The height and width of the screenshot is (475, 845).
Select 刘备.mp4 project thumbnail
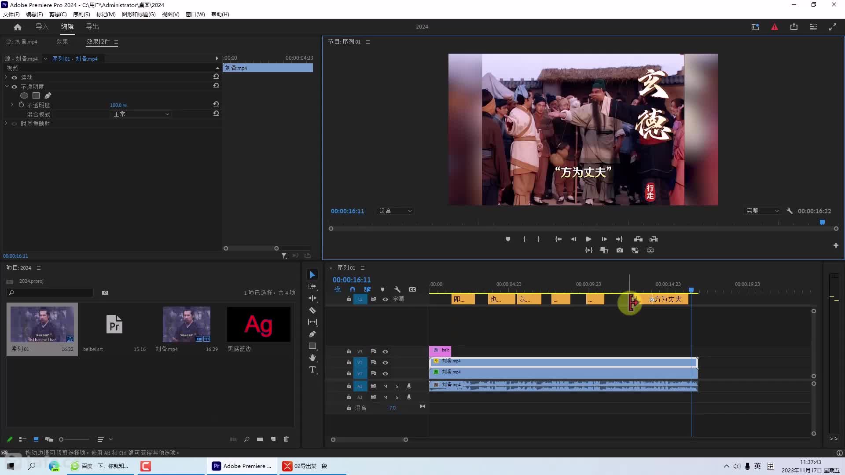tap(186, 324)
